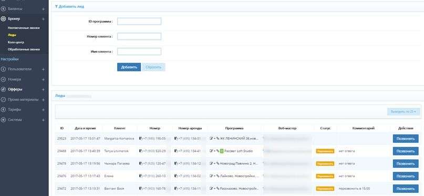424x196 pixels.
Task: Click green badge next to Рассвет Loft Studio
Action: click(222, 151)
